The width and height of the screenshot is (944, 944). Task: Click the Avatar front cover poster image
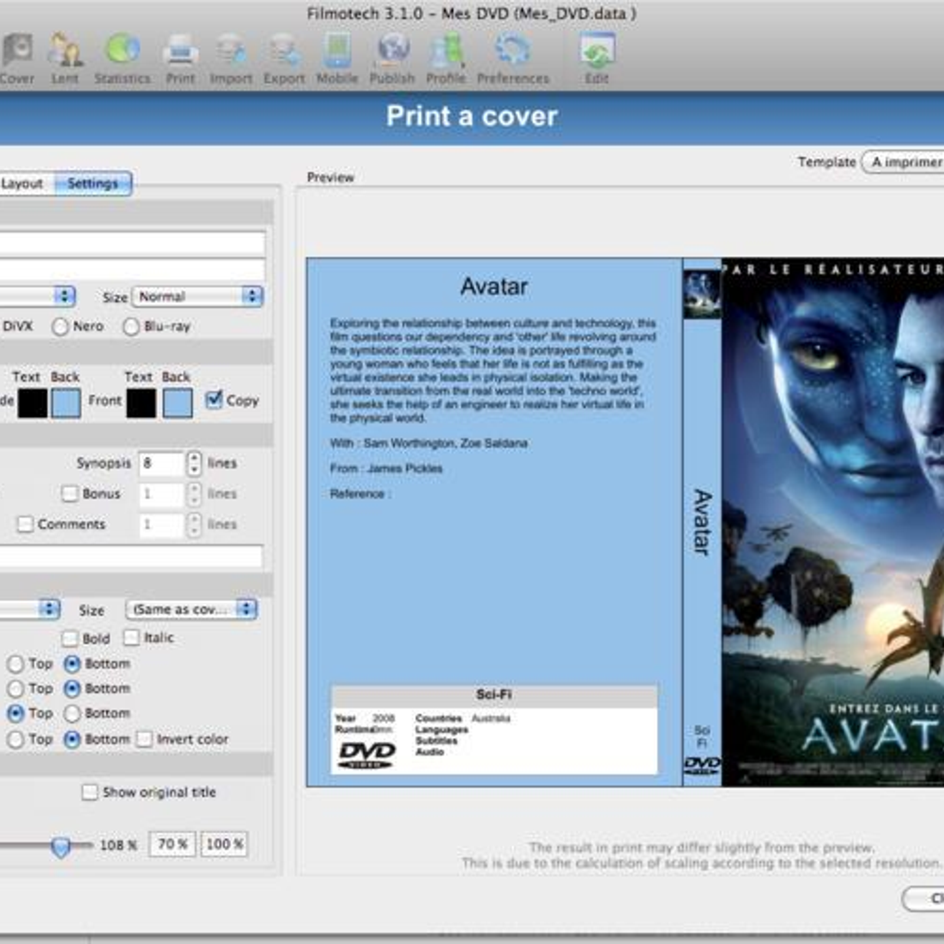[x=832, y=522]
